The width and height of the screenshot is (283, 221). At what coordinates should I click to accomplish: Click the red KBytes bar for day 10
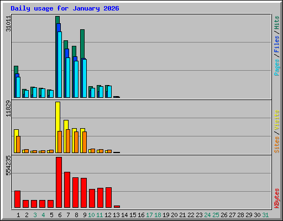[92, 198]
